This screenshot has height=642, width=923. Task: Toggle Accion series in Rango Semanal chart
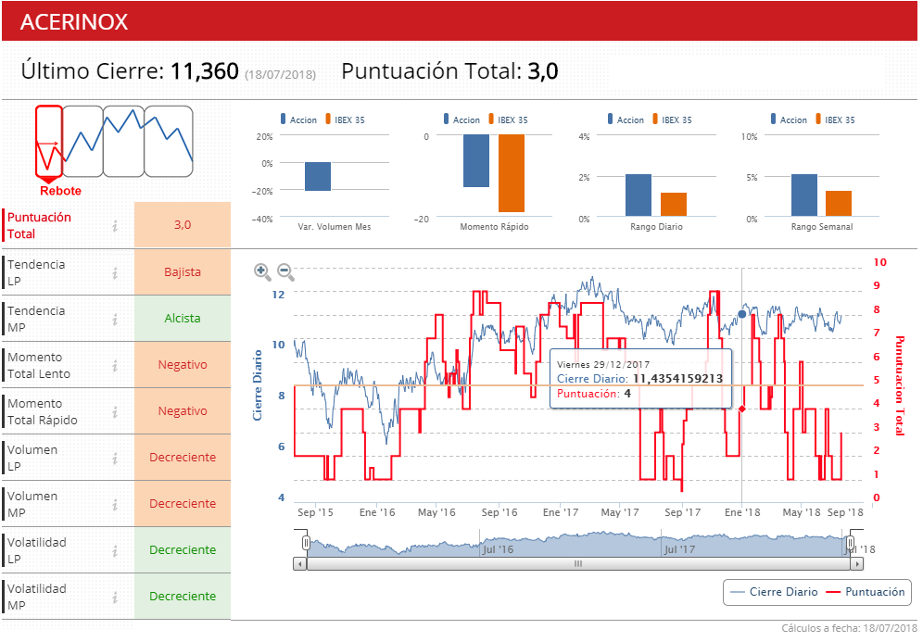pos(790,120)
